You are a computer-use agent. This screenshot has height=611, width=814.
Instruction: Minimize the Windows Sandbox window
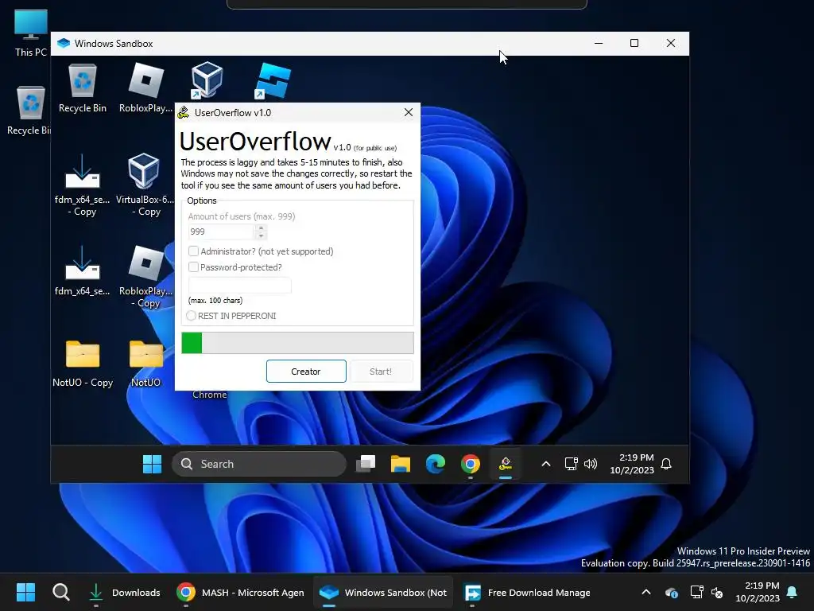click(599, 43)
